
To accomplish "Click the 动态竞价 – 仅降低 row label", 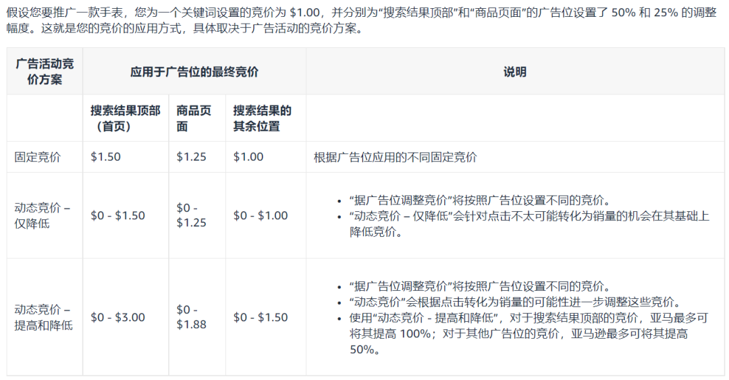I will (x=42, y=215).
